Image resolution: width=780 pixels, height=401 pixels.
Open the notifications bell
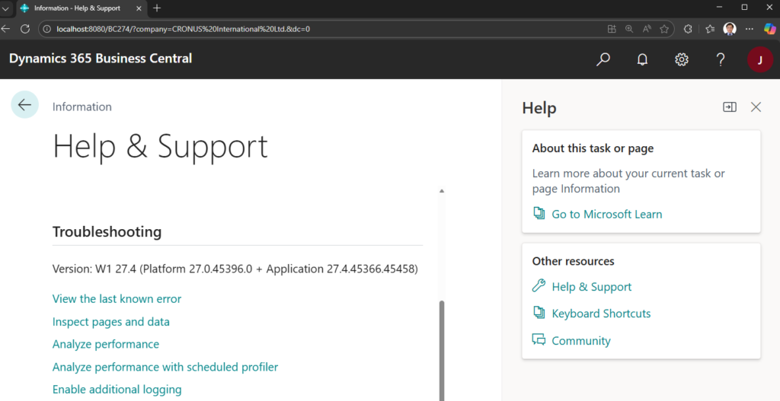point(642,59)
